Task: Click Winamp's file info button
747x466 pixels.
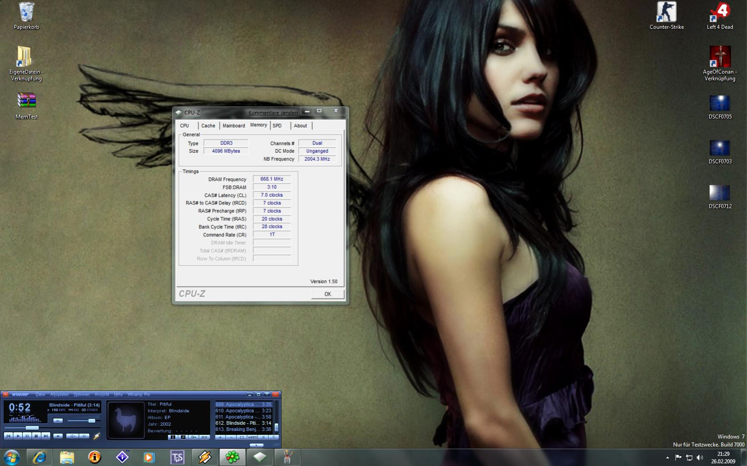Action: point(173,437)
